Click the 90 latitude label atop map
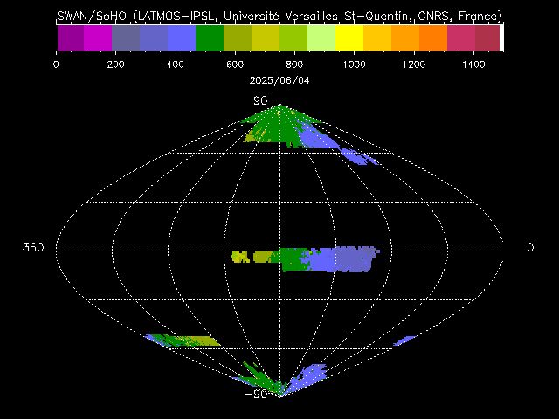The width and height of the screenshot is (559, 419). pyautogui.click(x=260, y=101)
